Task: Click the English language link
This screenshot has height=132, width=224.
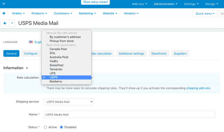Action: [38, 42]
